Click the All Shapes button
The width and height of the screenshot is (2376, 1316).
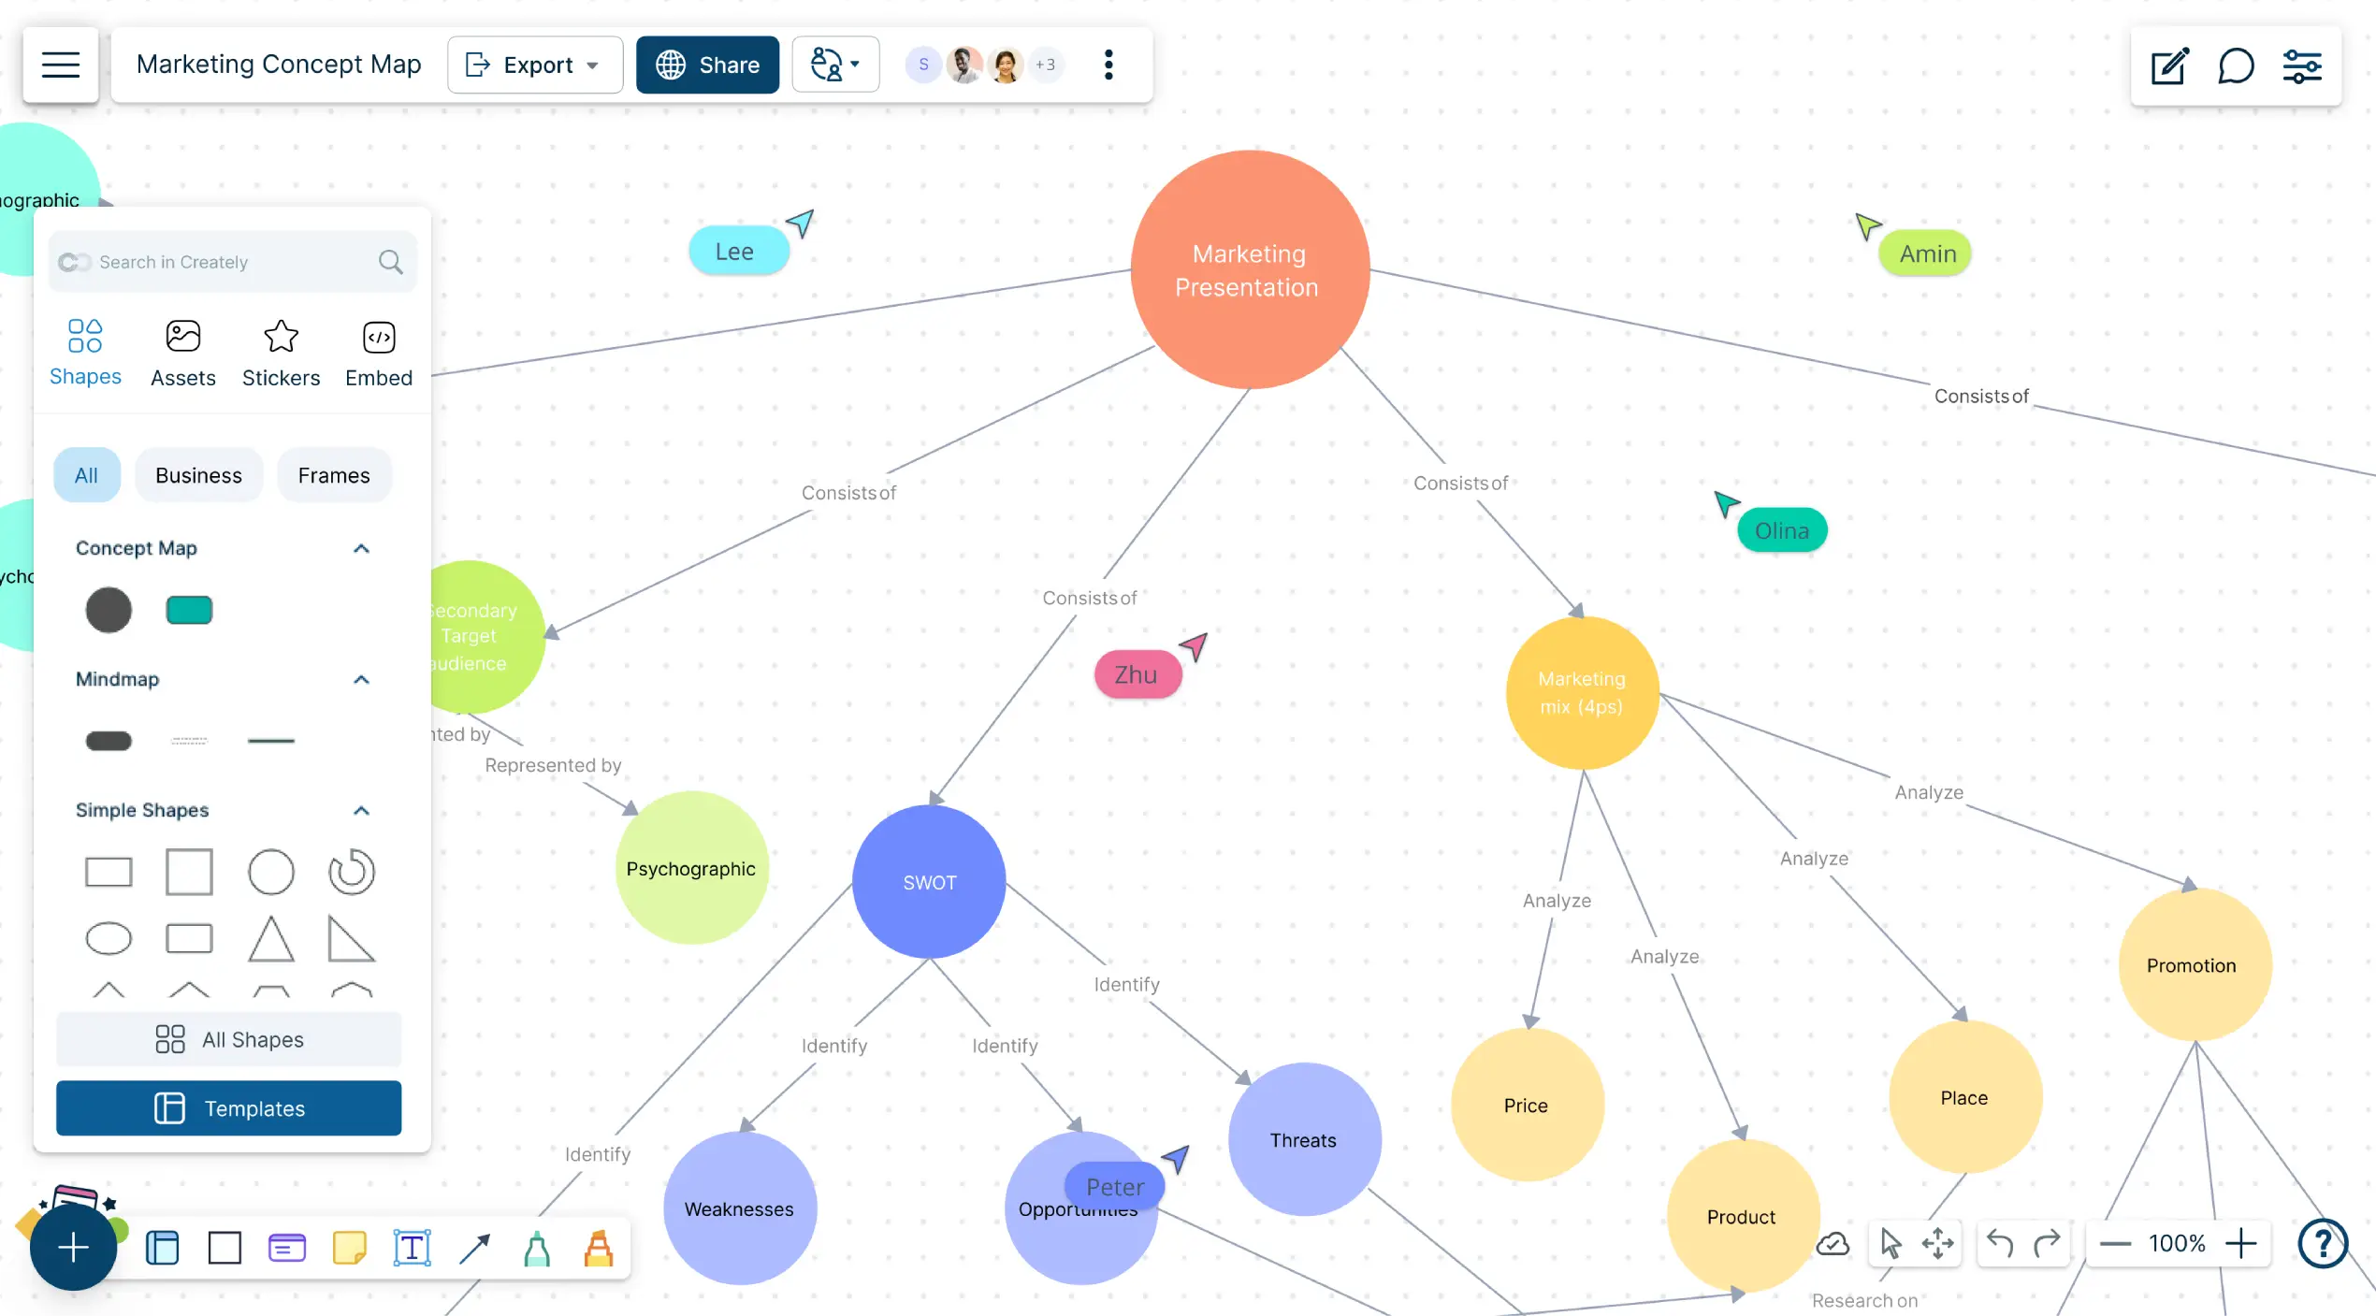[x=228, y=1039]
